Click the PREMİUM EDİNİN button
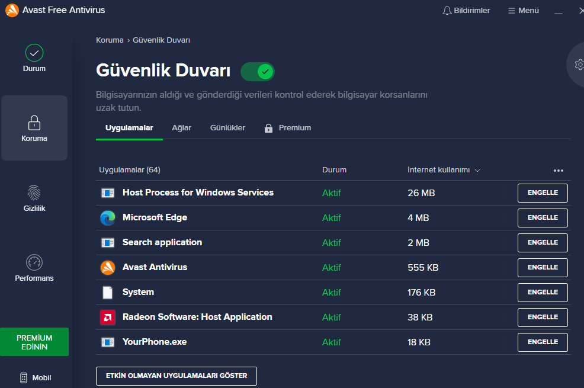 (34, 342)
